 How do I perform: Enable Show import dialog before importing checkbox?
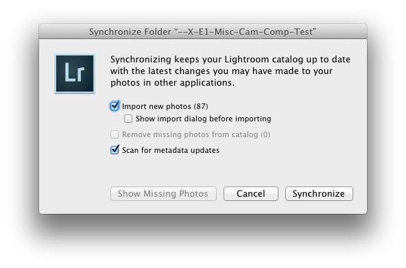(128, 119)
